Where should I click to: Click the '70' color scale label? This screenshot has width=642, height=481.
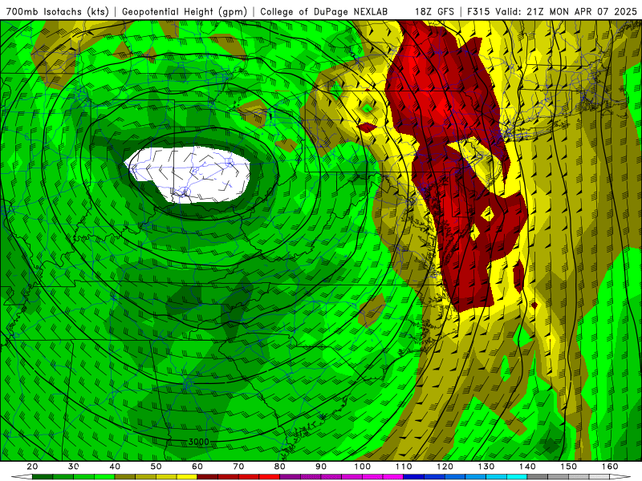(x=238, y=467)
